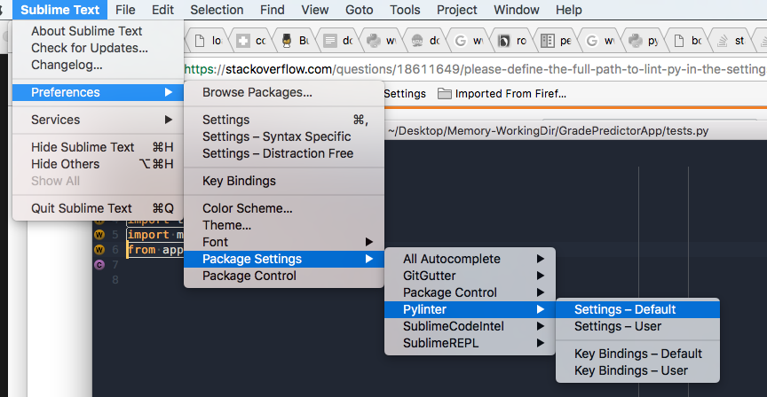
Task: Open the File menu
Action: [x=125, y=10]
